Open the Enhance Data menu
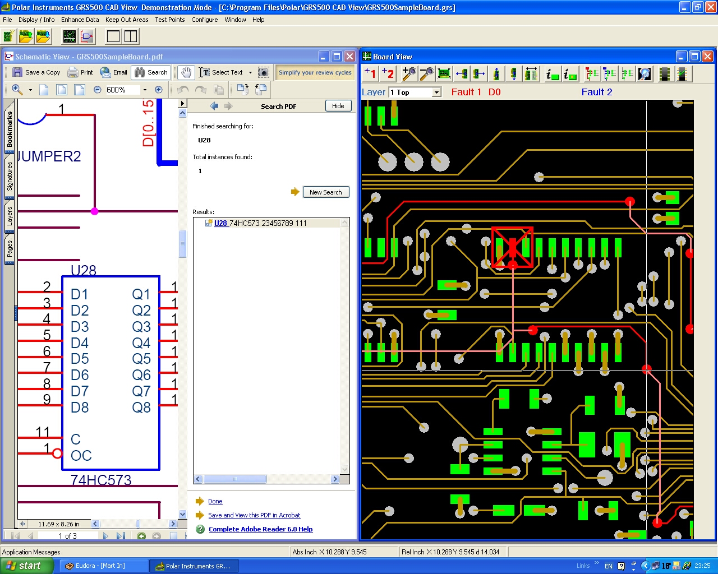The width and height of the screenshot is (718, 574). [x=80, y=20]
